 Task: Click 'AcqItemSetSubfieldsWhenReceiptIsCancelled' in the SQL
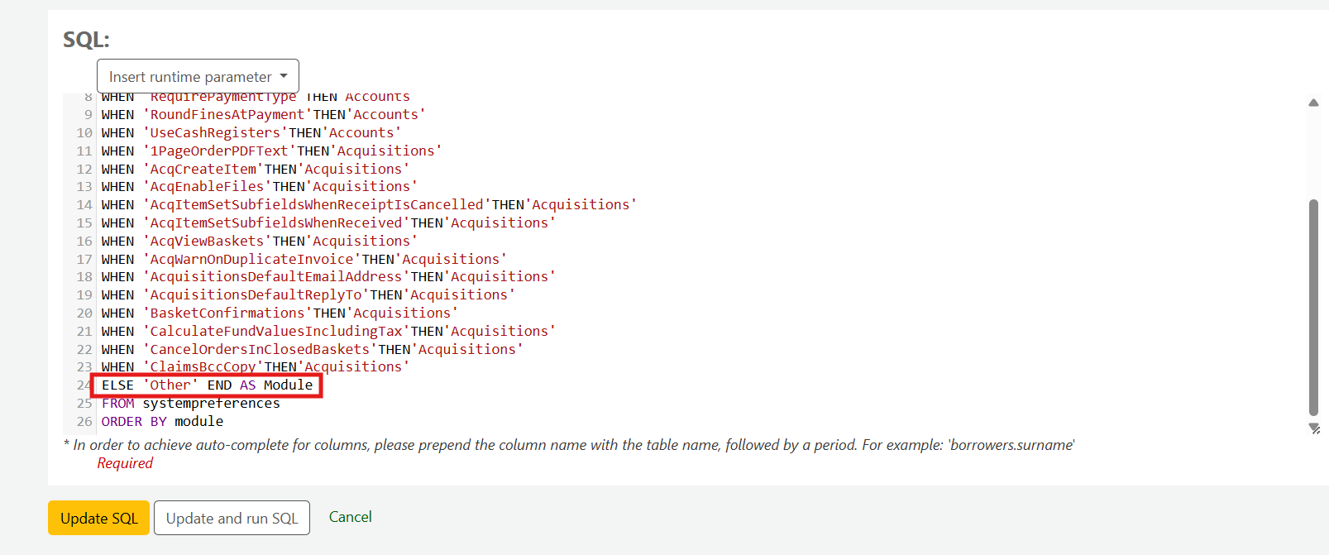click(x=316, y=205)
